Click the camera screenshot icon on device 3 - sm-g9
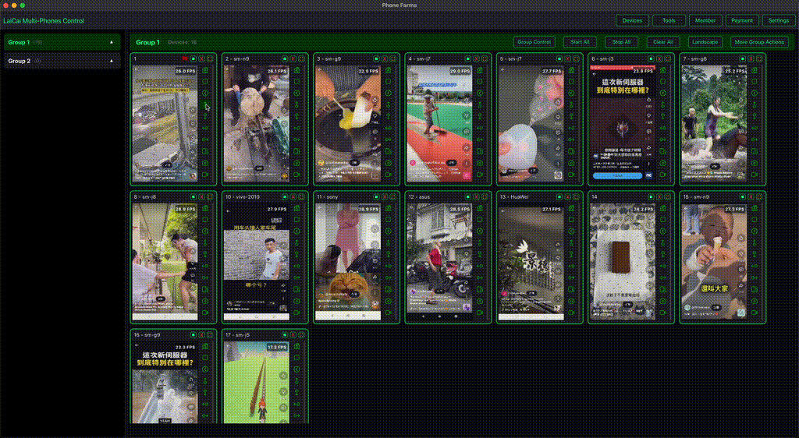 click(388, 163)
